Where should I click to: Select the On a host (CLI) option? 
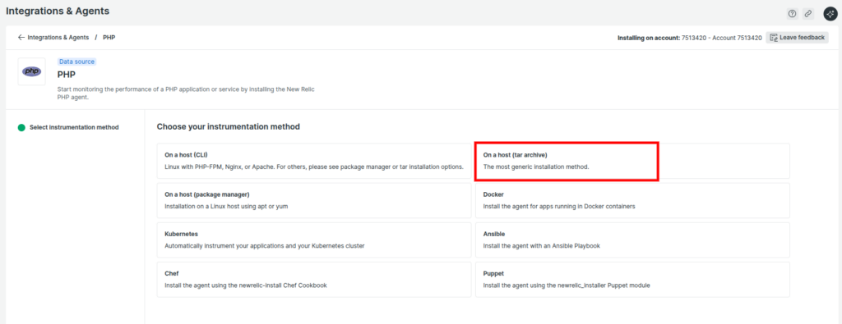pyautogui.click(x=314, y=161)
